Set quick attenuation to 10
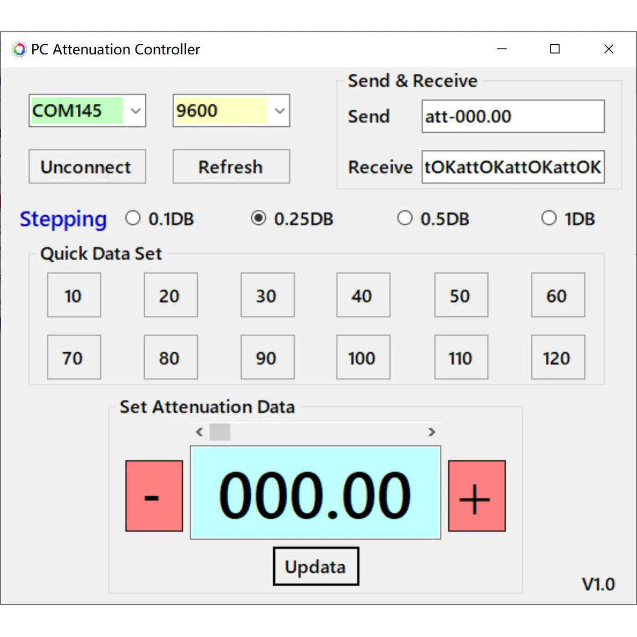The width and height of the screenshot is (637, 637). [x=74, y=295]
